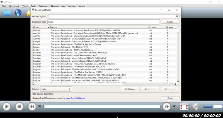This screenshot has height=118, width=223.
Task: Select the (TCR).DivX.TS.DaDuck row
Action: point(105,64)
